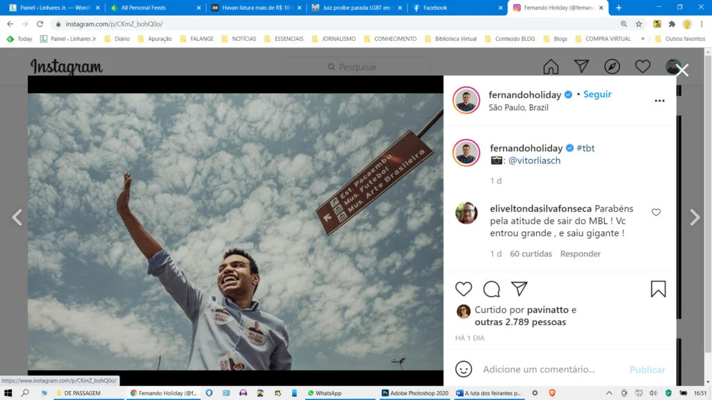Open the Biblioteca Virtual bookmarks folder

click(451, 39)
